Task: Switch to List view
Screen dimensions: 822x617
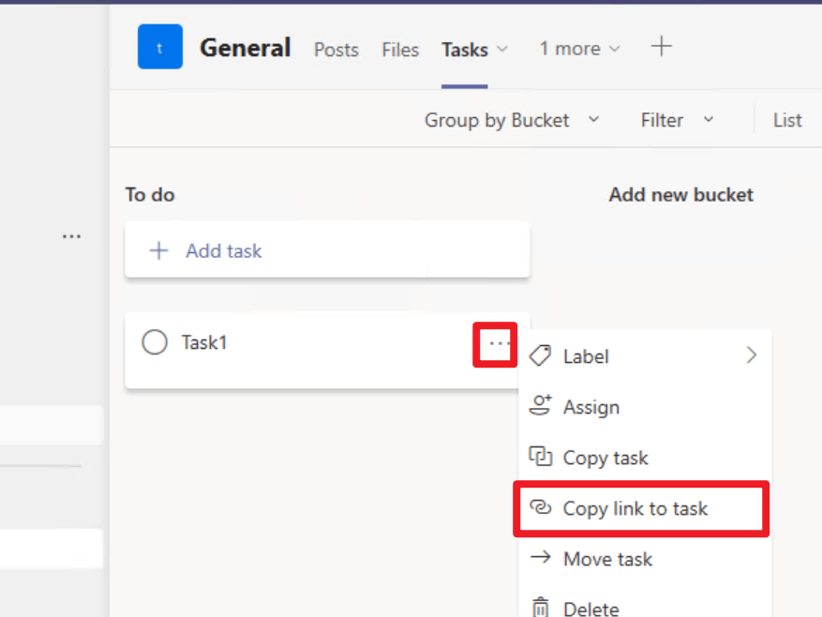Action: click(787, 120)
